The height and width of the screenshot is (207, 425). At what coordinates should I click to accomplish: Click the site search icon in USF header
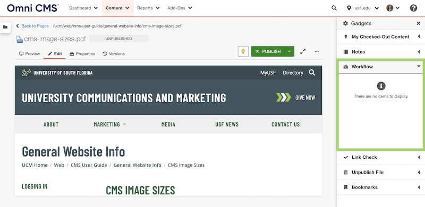pyautogui.click(x=312, y=73)
